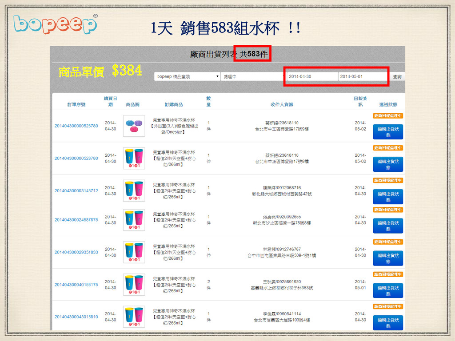Open order 20140430000523780 in the 外出蓋 row
455x341 pixels.
[76, 126]
